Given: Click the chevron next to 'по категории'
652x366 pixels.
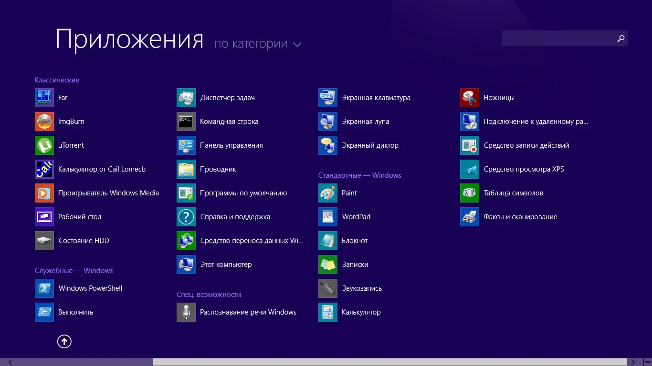Looking at the screenshot, I should 297,45.
